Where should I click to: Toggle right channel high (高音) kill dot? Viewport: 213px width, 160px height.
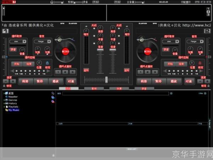click(119, 28)
